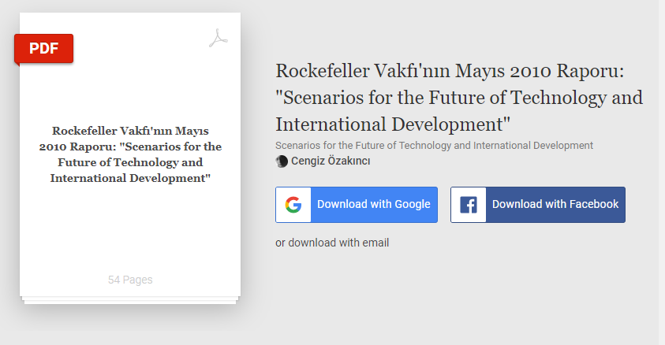665x345 pixels.
Task: Click the Facebook logo icon on the download button
Action: (x=469, y=205)
